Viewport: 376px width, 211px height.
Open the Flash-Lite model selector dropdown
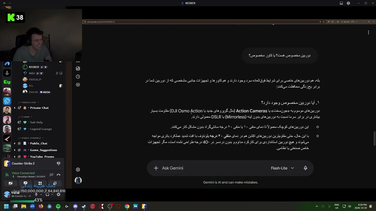(282, 168)
